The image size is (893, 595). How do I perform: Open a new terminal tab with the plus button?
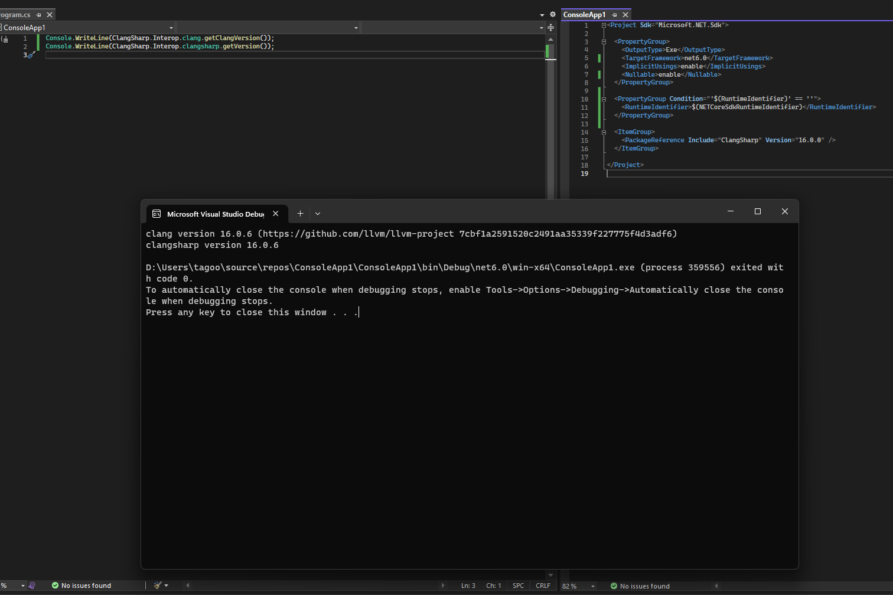point(300,213)
